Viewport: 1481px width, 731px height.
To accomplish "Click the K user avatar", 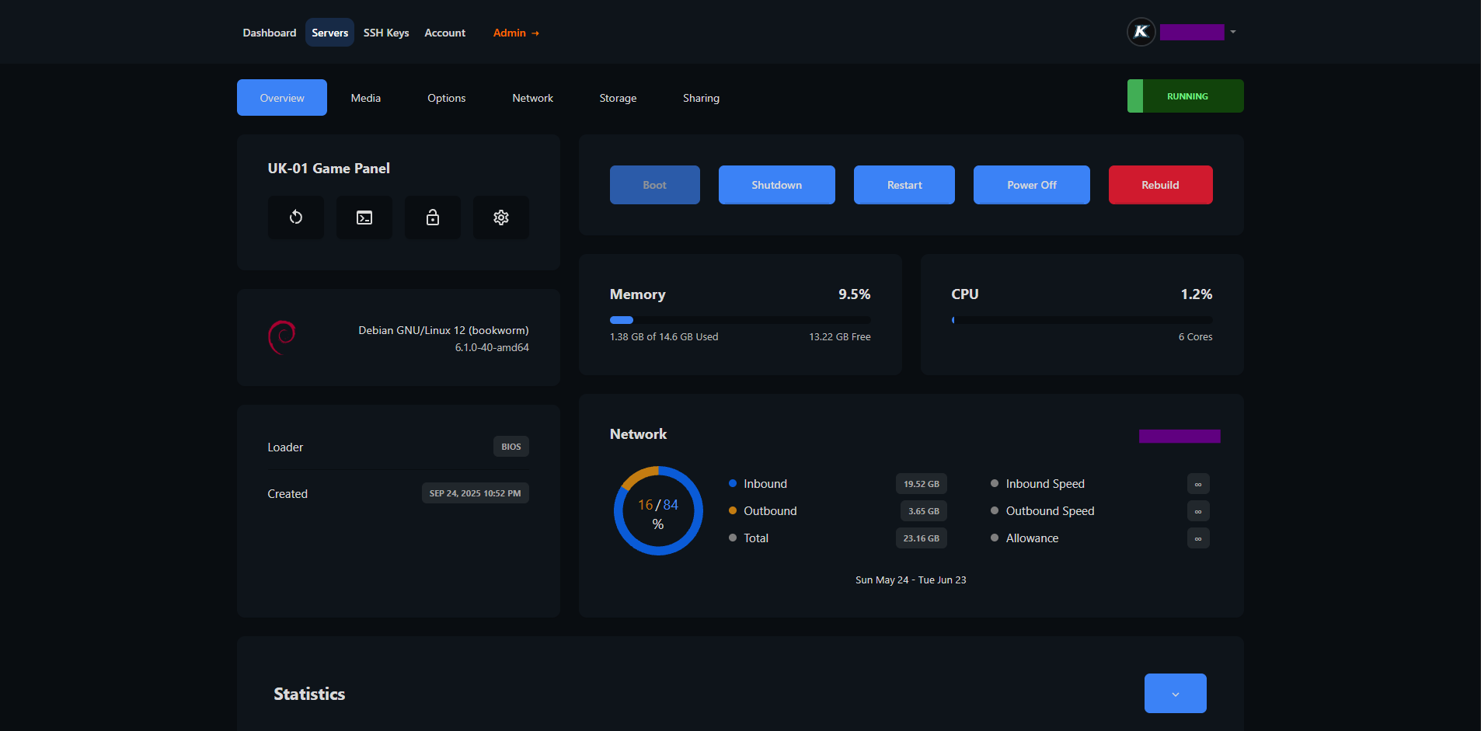I will pos(1141,32).
